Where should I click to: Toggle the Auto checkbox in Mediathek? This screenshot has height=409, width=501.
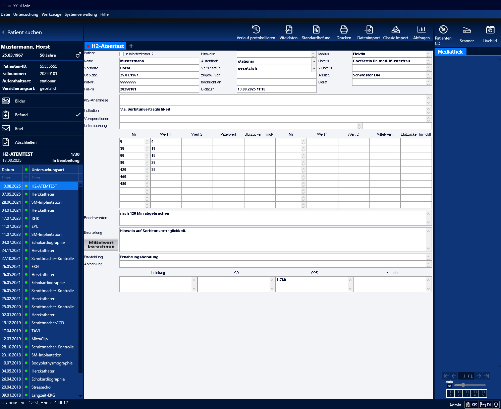coord(449,386)
